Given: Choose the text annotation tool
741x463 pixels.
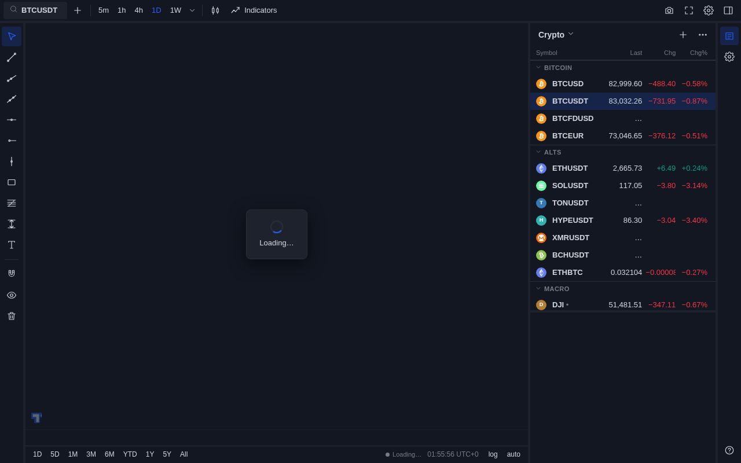Looking at the screenshot, I should 12,245.
